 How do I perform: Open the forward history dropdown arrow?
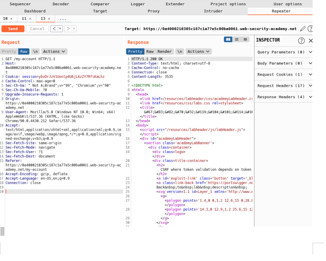(x=74, y=29)
